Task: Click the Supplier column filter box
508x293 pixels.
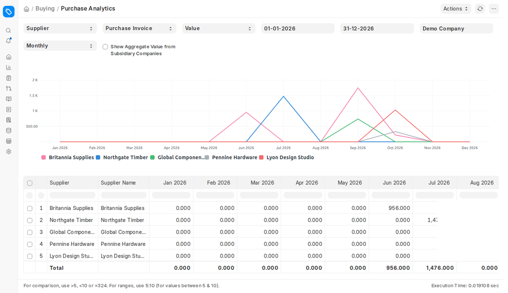Action: pos(72,195)
